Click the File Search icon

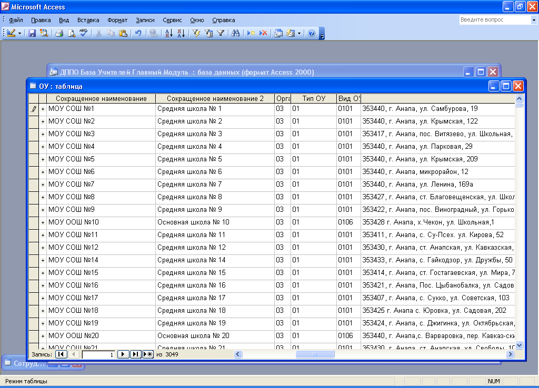click(44, 33)
